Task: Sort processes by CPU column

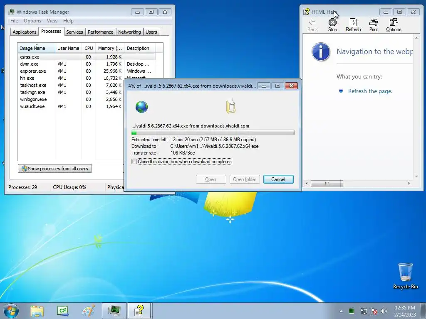Action: click(x=89, y=48)
